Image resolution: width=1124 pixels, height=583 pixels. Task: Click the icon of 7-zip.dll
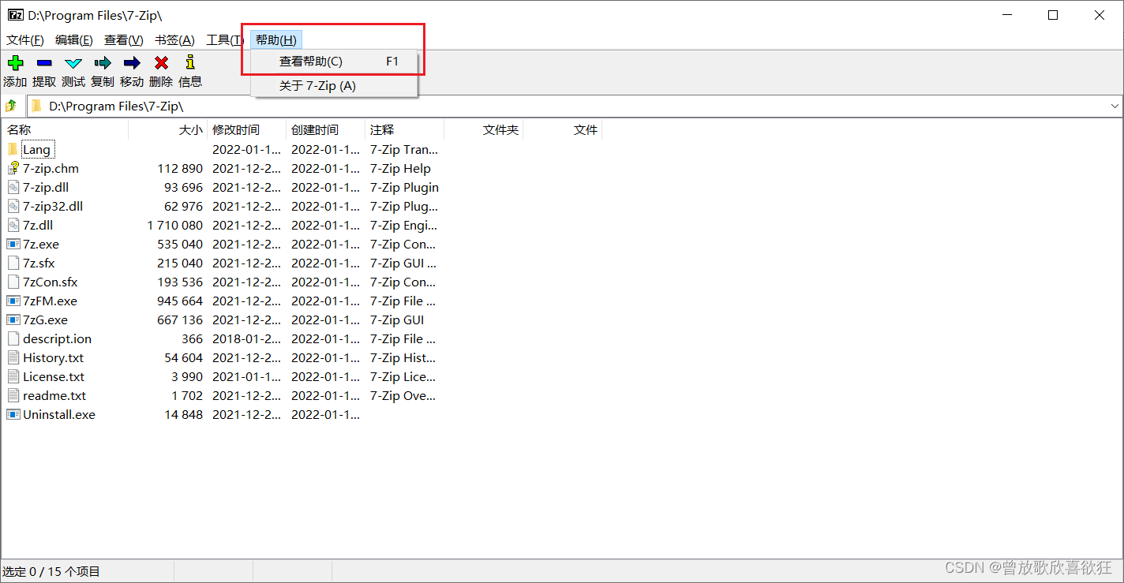13,187
